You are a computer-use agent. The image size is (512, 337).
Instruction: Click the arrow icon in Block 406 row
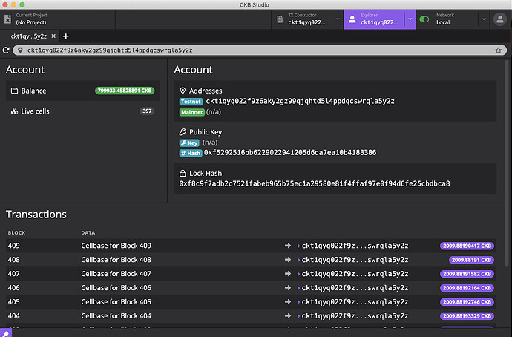point(288,288)
